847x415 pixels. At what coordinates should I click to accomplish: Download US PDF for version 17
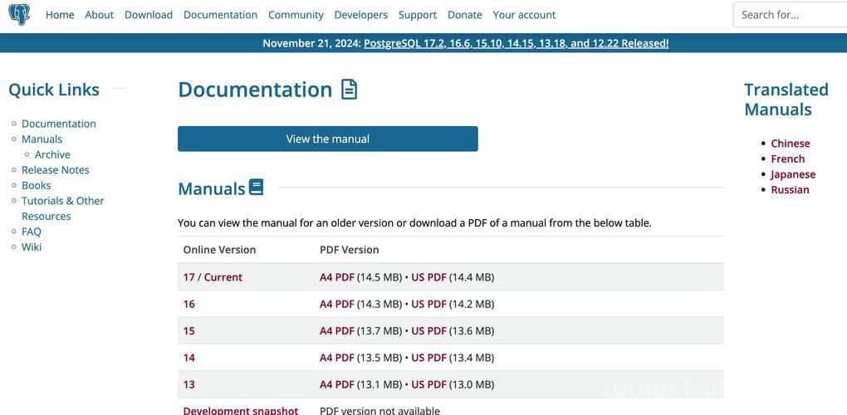(429, 277)
